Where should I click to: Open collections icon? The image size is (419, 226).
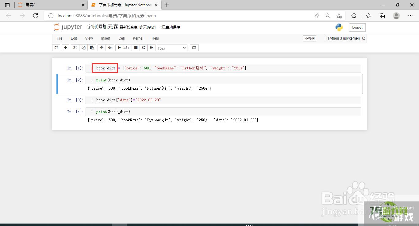pyautogui.click(x=382, y=16)
